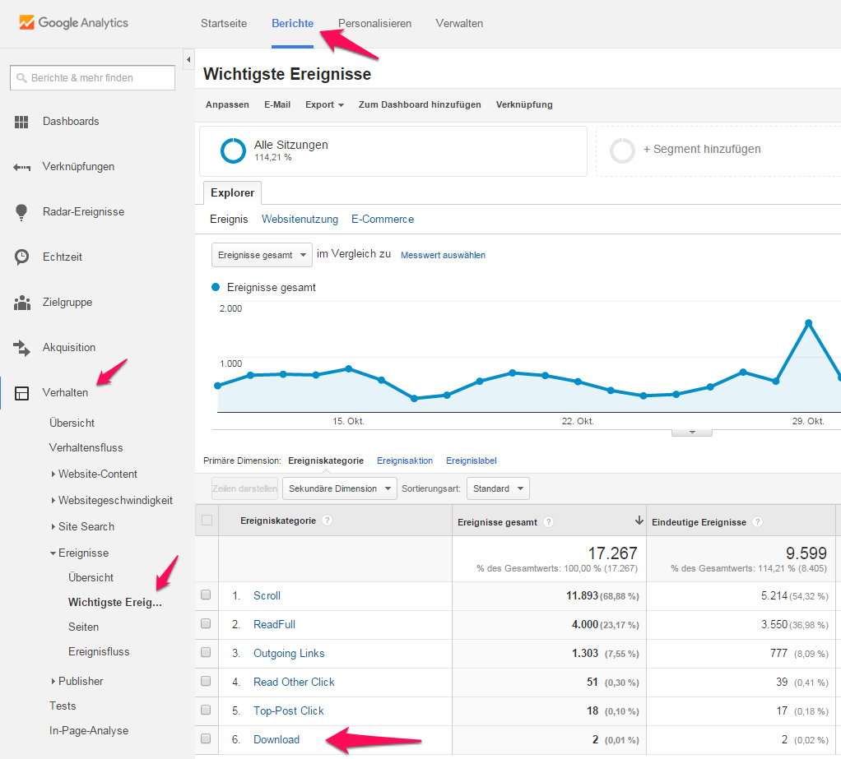
Task: Open help icon next to Ereigniskategorie header
Action: point(327,520)
